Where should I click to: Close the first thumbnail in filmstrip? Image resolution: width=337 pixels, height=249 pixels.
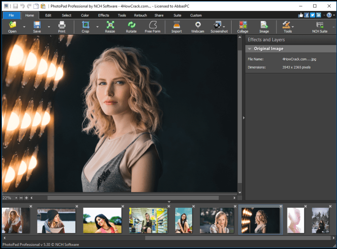31,206
